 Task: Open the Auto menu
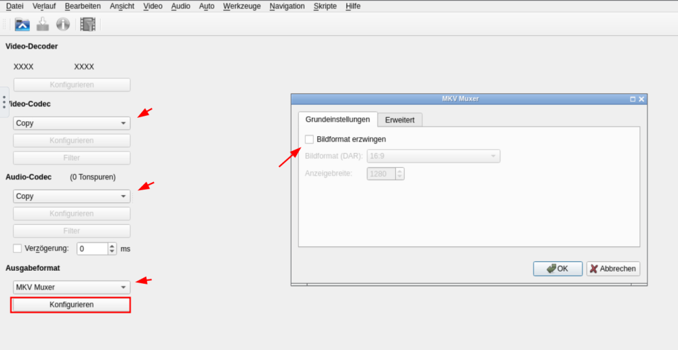coord(207,6)
